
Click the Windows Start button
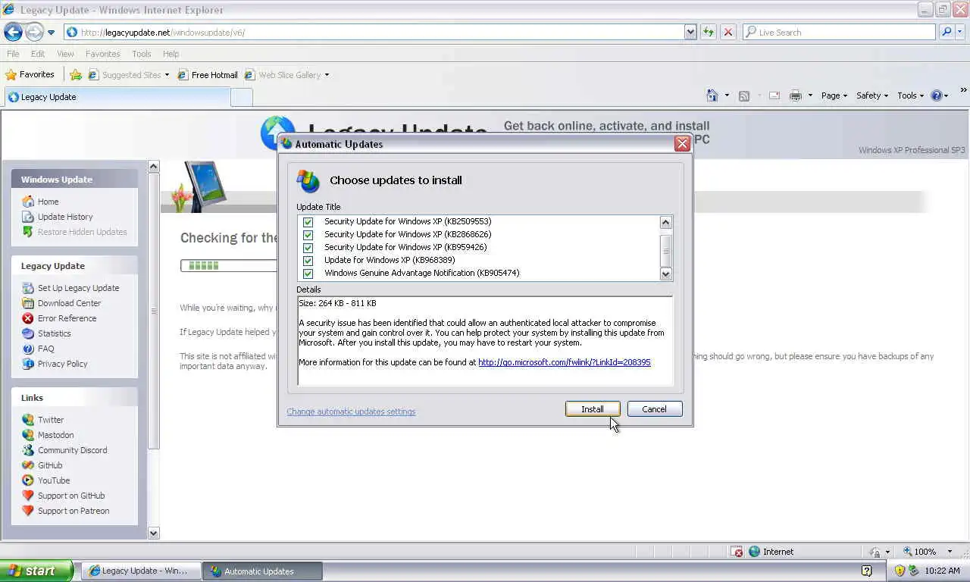[36, 571]
